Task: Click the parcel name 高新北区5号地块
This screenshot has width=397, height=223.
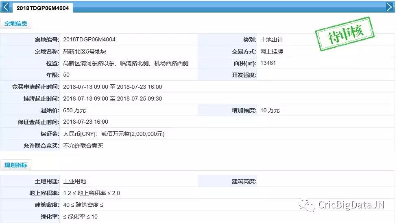Action: click(85, 51)
